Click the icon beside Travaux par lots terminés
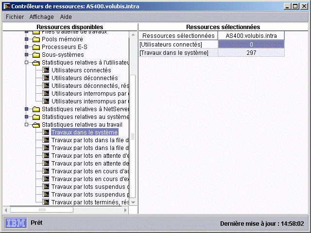 (46, 202)
